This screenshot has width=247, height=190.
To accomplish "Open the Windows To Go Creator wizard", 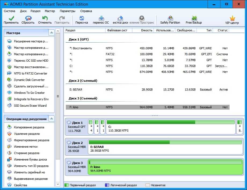I will click(29, 93).
